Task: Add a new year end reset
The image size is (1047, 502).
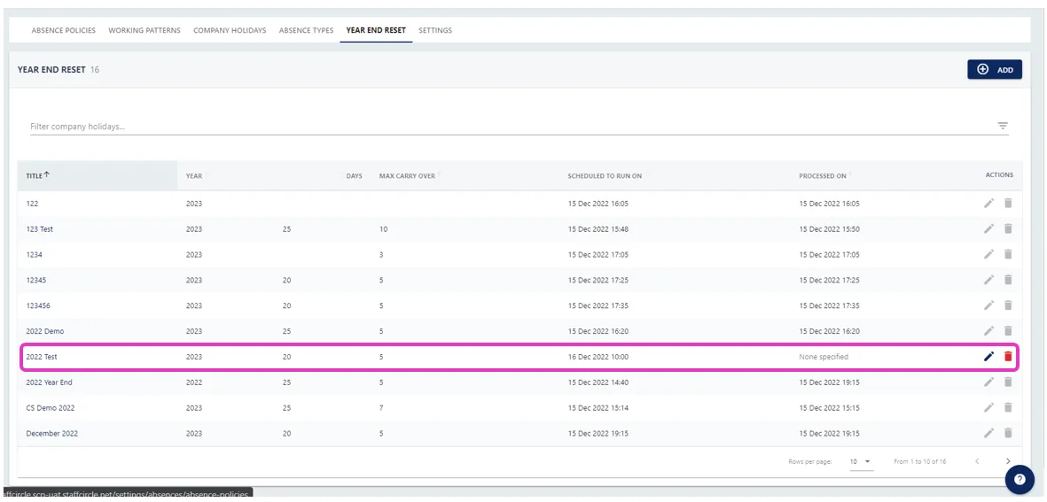Action: 994,69
